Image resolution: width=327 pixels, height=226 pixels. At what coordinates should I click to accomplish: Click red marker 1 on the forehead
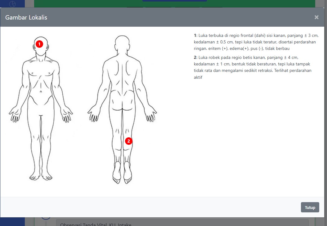pos(39,44)
